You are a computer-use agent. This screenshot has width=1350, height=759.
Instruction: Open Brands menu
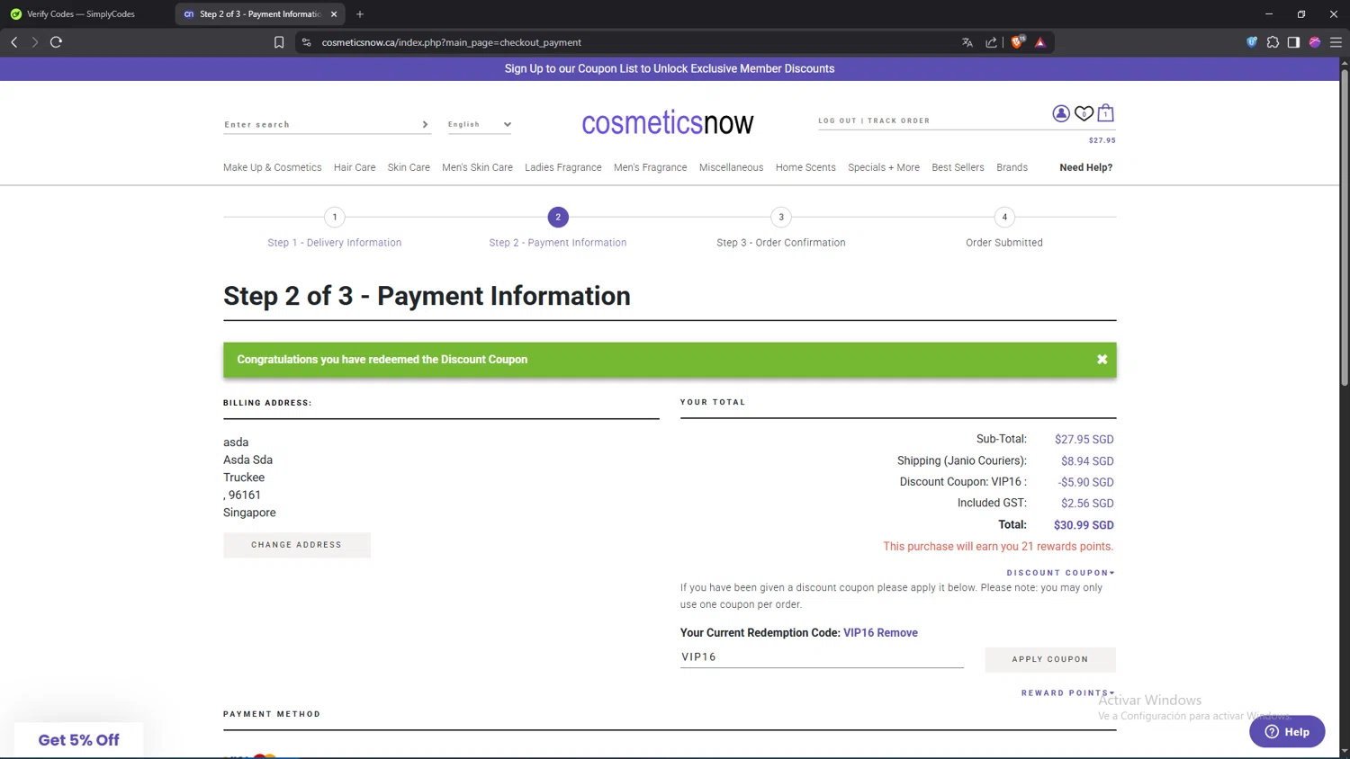click(1012, 167)
